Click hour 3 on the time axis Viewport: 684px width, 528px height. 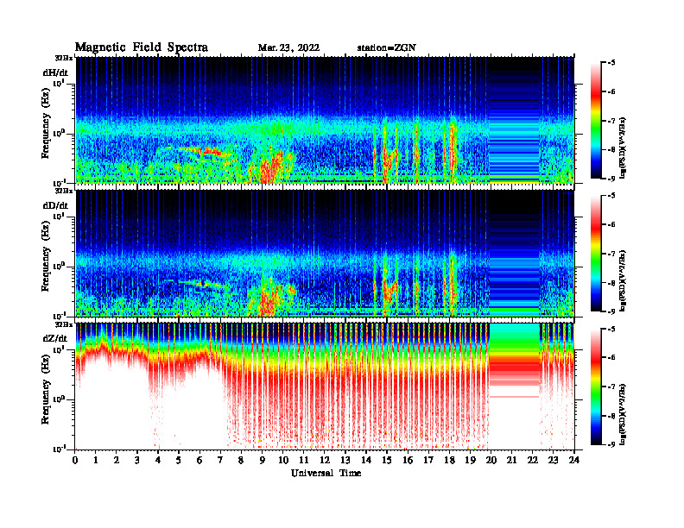pos(137,461)
